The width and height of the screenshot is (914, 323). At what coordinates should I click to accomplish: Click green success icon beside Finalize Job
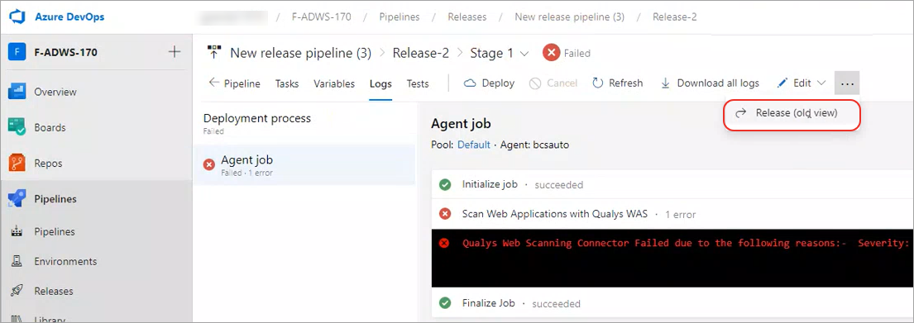pos(445,303)
